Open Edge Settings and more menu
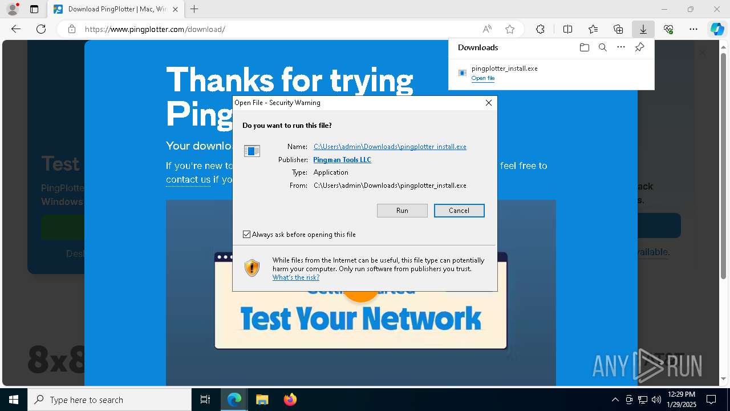The height and width of the screenshot is (411, 730). point(693,29)
